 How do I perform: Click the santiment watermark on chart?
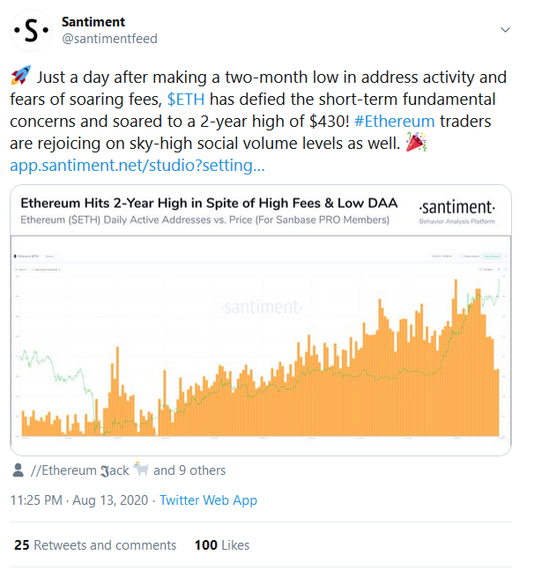261,307
